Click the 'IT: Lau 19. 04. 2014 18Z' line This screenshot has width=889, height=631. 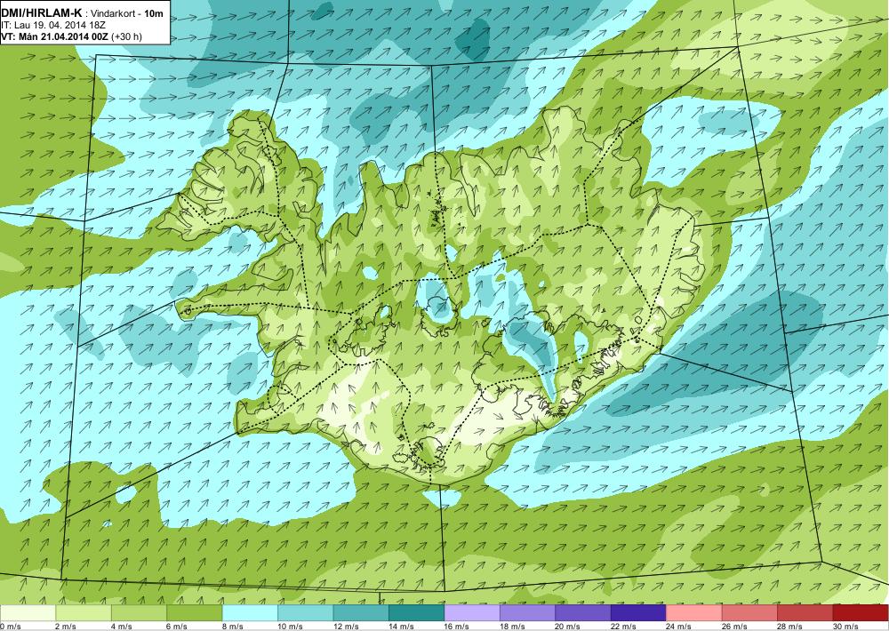tap(53, 26)
